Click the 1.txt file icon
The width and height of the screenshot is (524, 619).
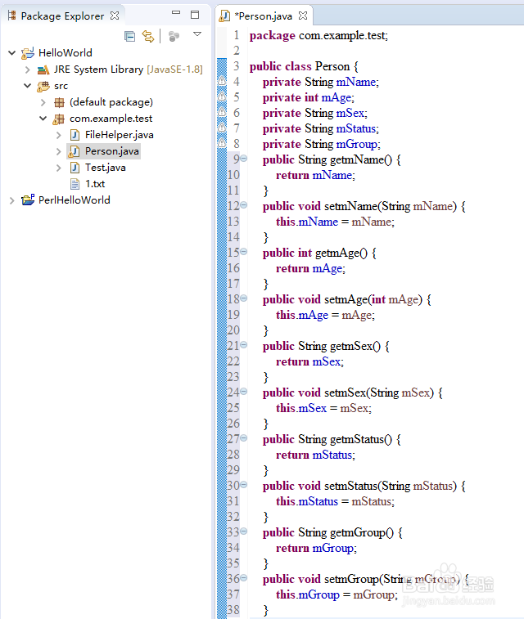pyautogui.click(x=75, y=184)
